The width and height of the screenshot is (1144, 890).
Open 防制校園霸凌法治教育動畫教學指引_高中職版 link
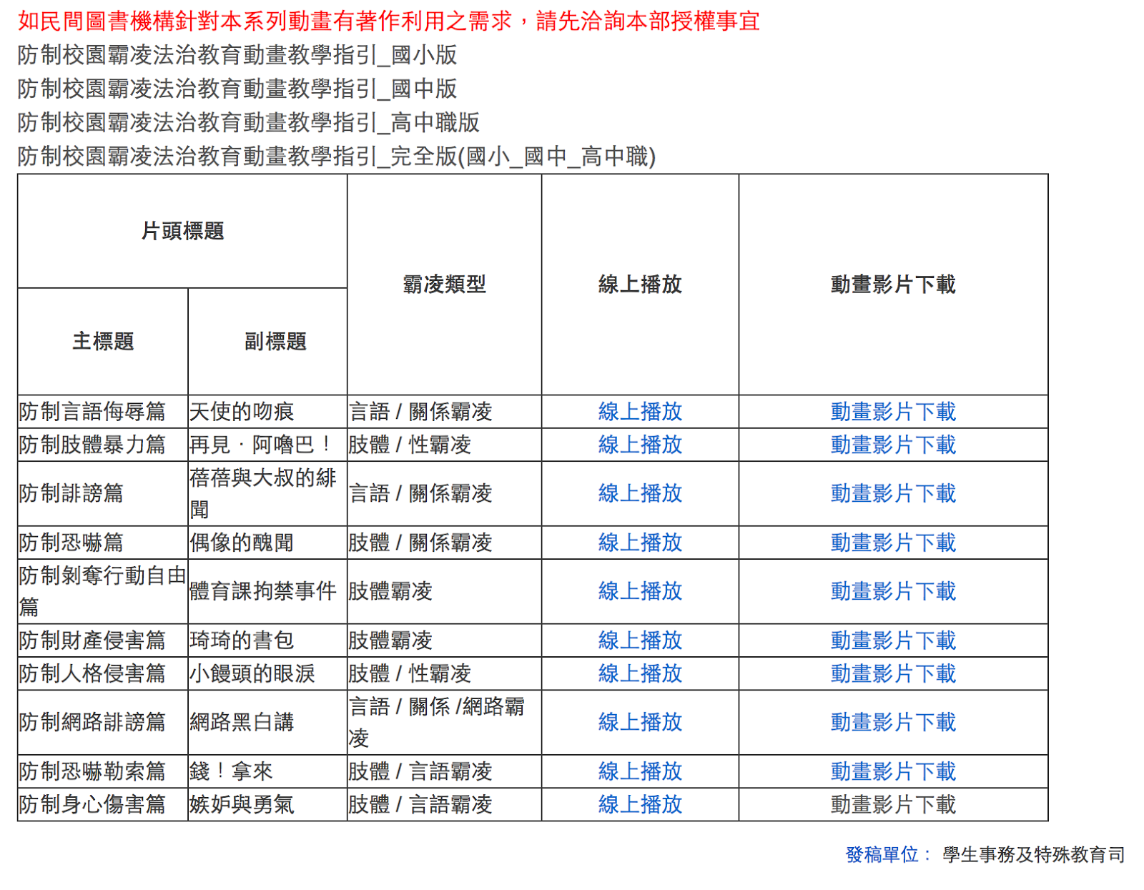coord(249,122)
